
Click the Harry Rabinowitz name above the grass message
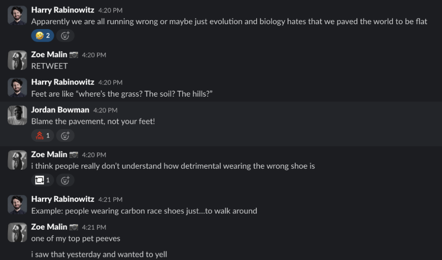click(63, 82)
